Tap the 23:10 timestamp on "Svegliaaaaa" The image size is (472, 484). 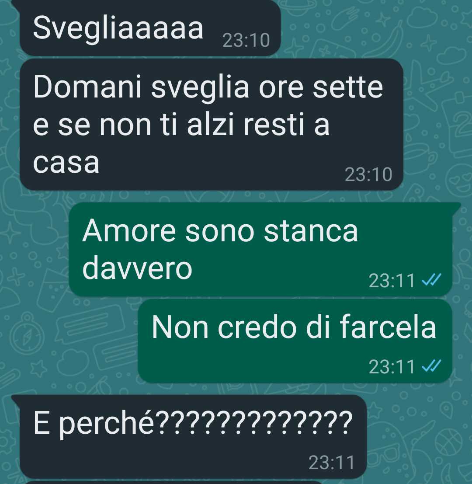246,40
